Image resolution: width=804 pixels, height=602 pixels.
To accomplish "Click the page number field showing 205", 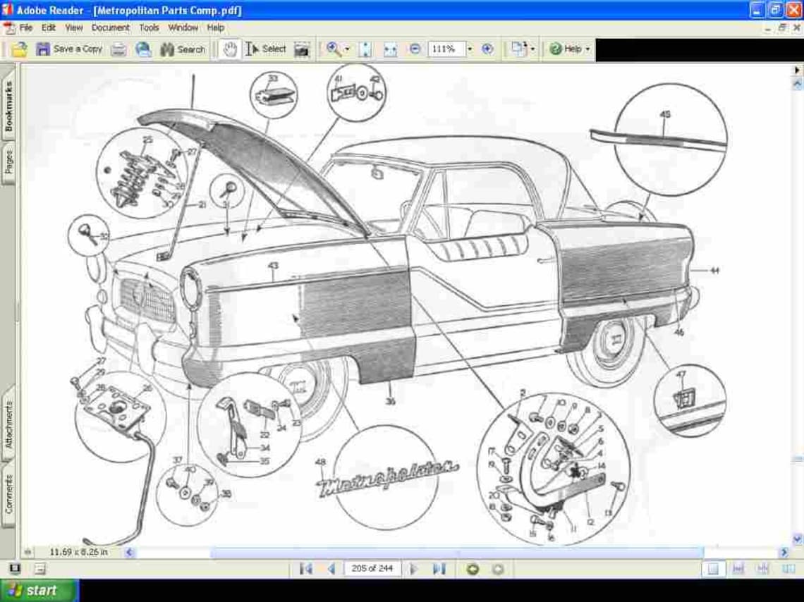I will pos(372,568).
